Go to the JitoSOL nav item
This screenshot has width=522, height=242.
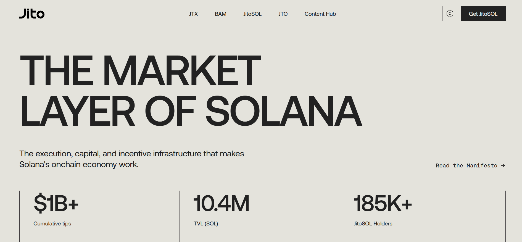(252, 14)
